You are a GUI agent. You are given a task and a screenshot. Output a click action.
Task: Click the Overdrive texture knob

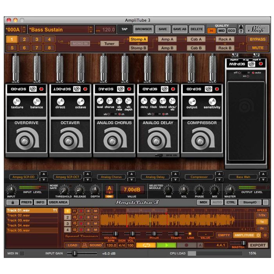pyautogui.click(x=17, y=101)
